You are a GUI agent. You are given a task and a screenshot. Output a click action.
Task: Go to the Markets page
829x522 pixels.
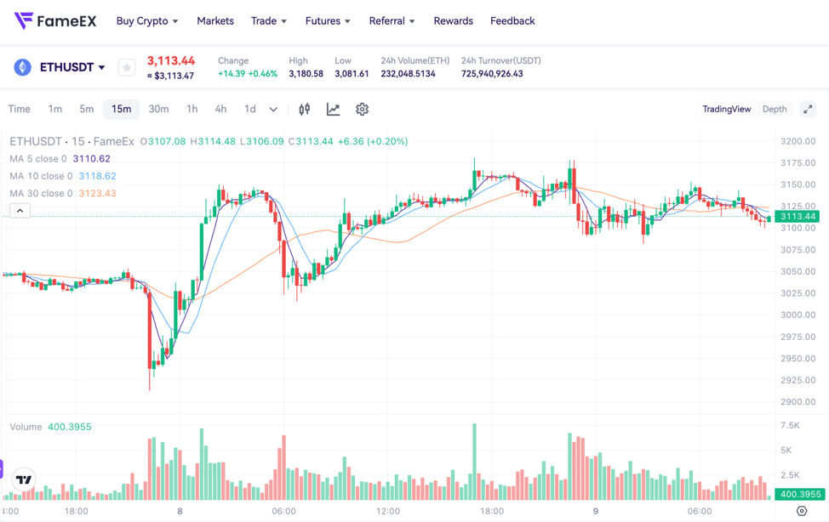pos(215,20)
